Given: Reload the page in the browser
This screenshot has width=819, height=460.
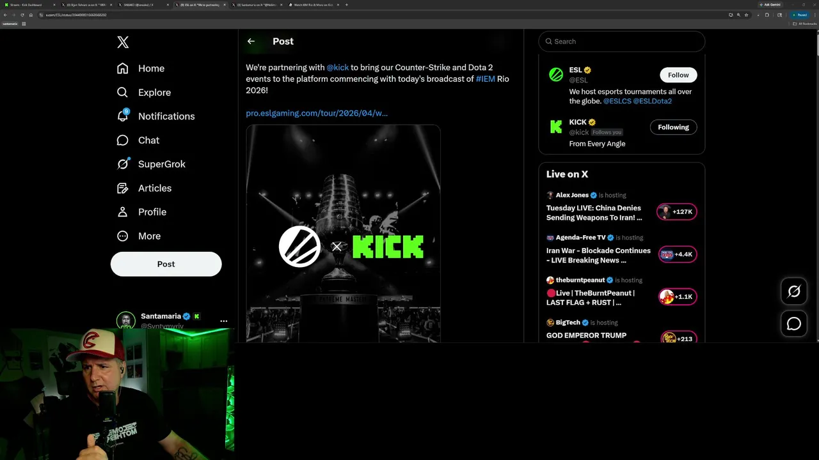Looking at the screenshot, I should pyautogui.click(x=22, y=15).
